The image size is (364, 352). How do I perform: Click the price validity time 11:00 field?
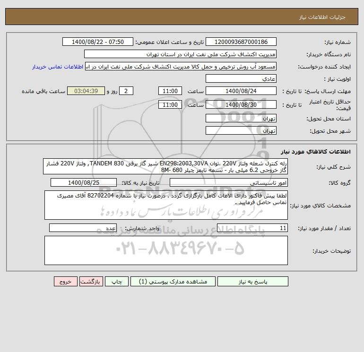click(170, 104)
